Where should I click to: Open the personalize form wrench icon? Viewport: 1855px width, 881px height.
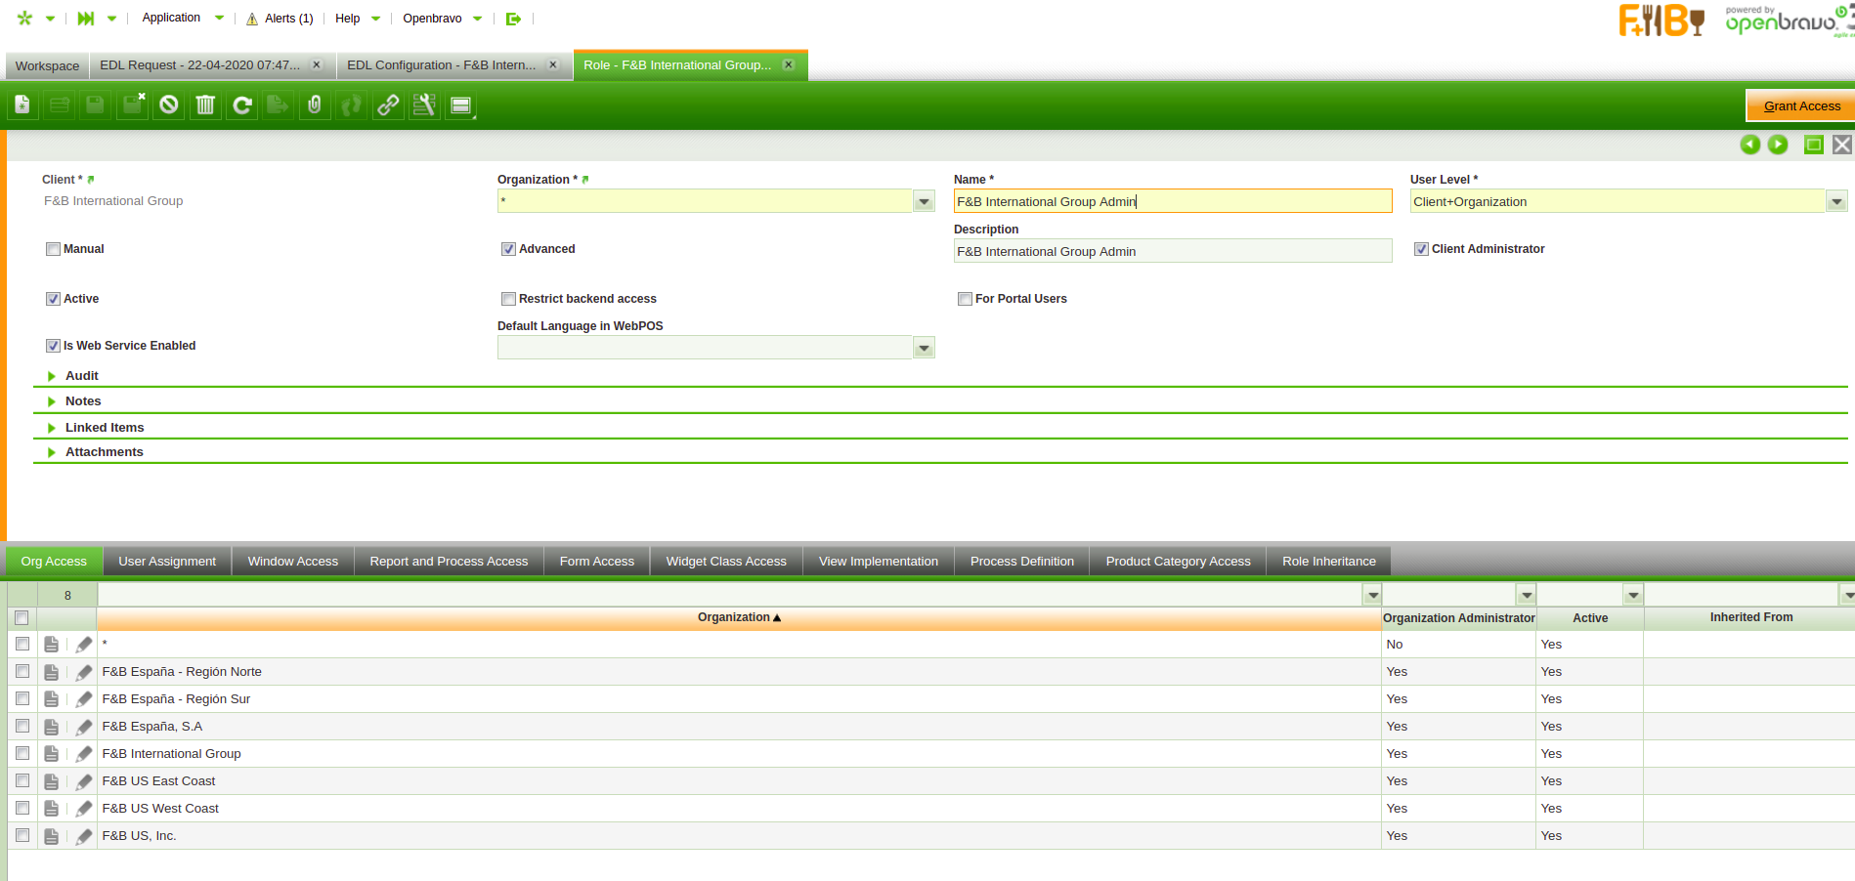pos(424,105)
